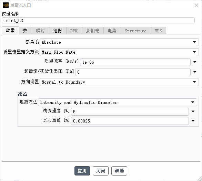The width and height of the screenshot is (202, 181).
Task: Open the 参考系 Absolute dropdown
Action: tap(119, 42)
